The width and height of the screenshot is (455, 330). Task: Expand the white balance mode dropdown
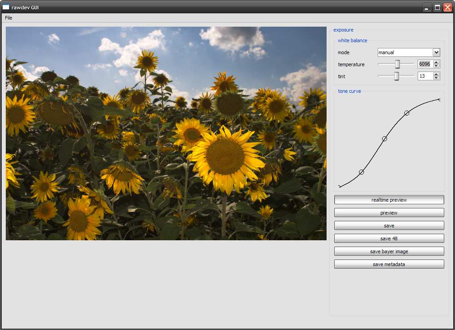tap(436, 52)
